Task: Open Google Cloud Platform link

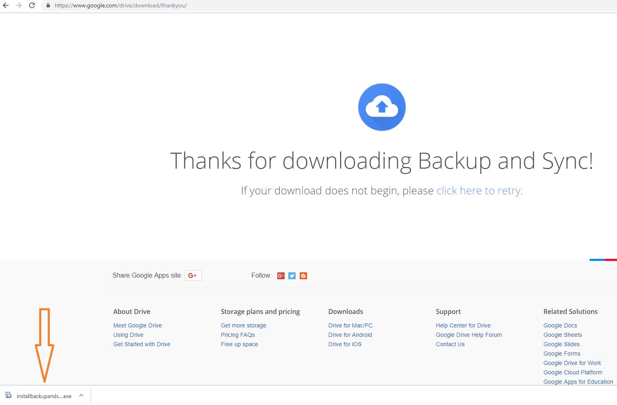Action: pos(573,372)
